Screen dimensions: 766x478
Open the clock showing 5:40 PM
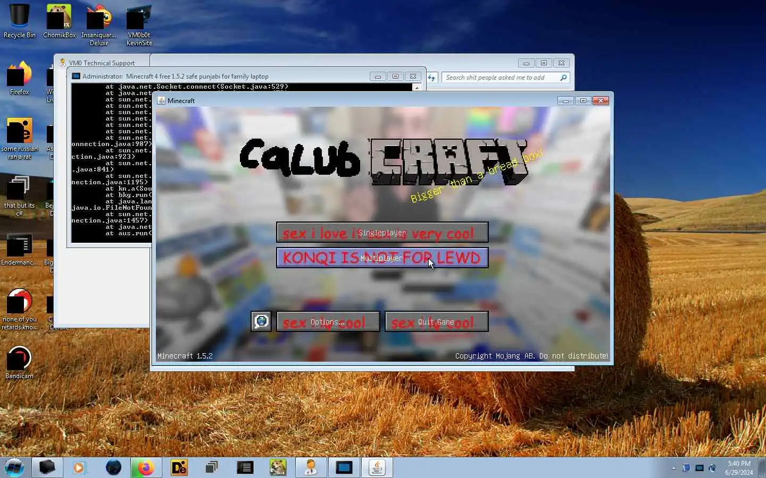[x=739, y=467]
